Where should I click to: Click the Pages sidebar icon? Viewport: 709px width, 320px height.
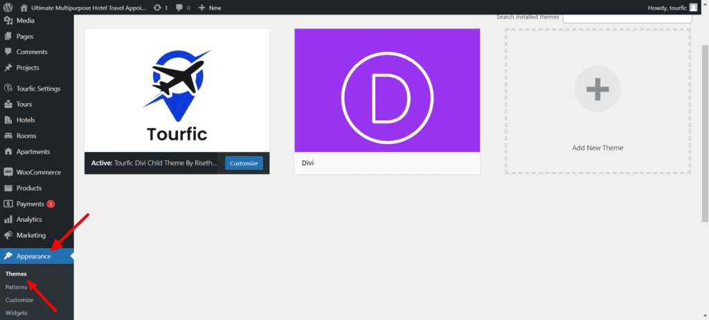8,36
